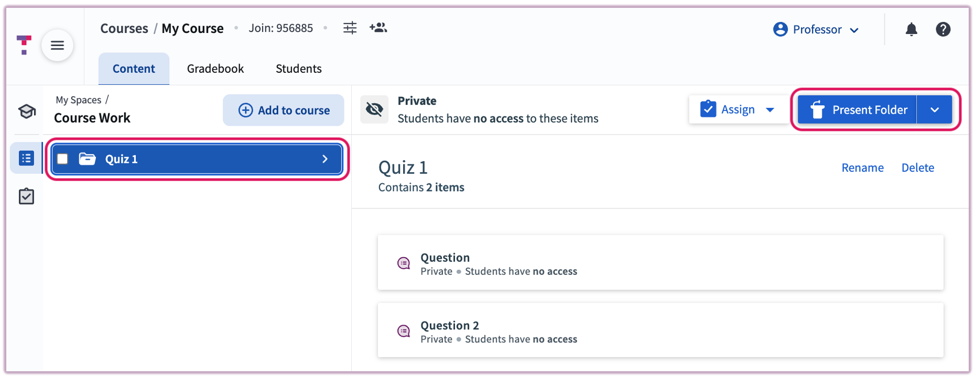This screenshot has height=377, width=975.
Task: Switch to the Gradebook tab
Action: [215, 68]
